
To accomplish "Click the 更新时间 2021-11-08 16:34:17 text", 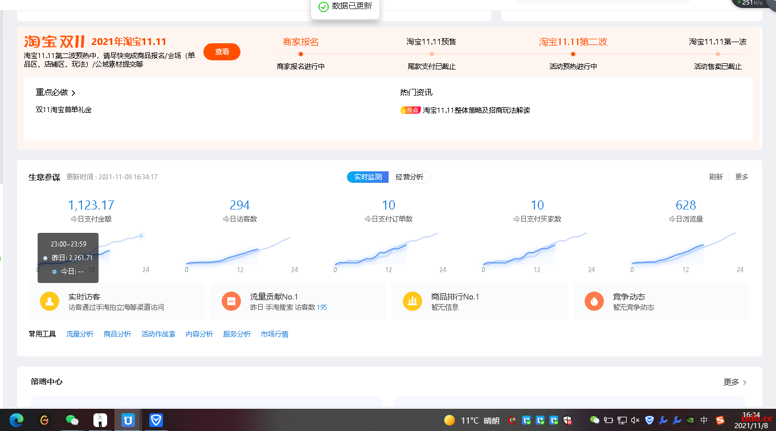I will click(112, 177).
